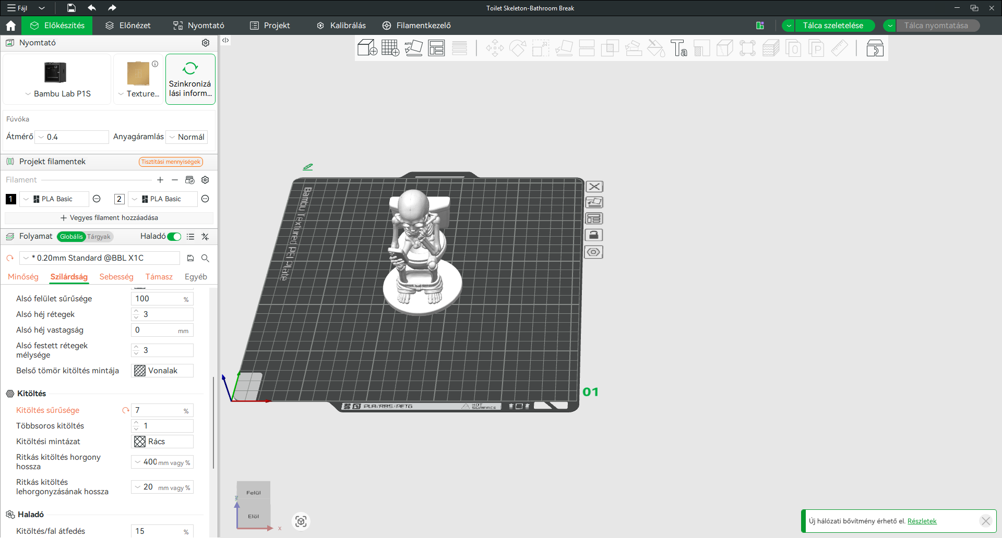
Task: Switch to the Kalibrálás tab
Action: point(341,26)
